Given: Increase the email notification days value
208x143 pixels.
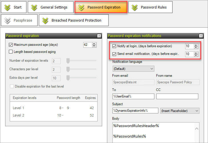Looking at the screenshot, I should (x=196, y=53).
